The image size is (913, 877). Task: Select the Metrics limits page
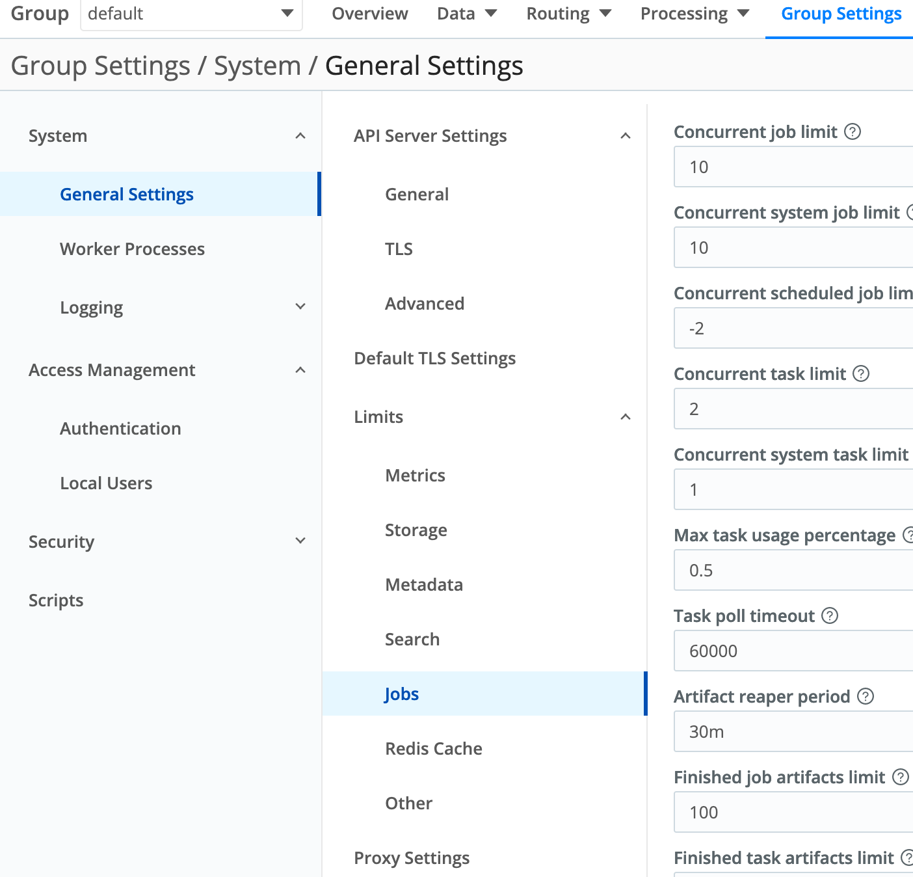coord(415,475)
